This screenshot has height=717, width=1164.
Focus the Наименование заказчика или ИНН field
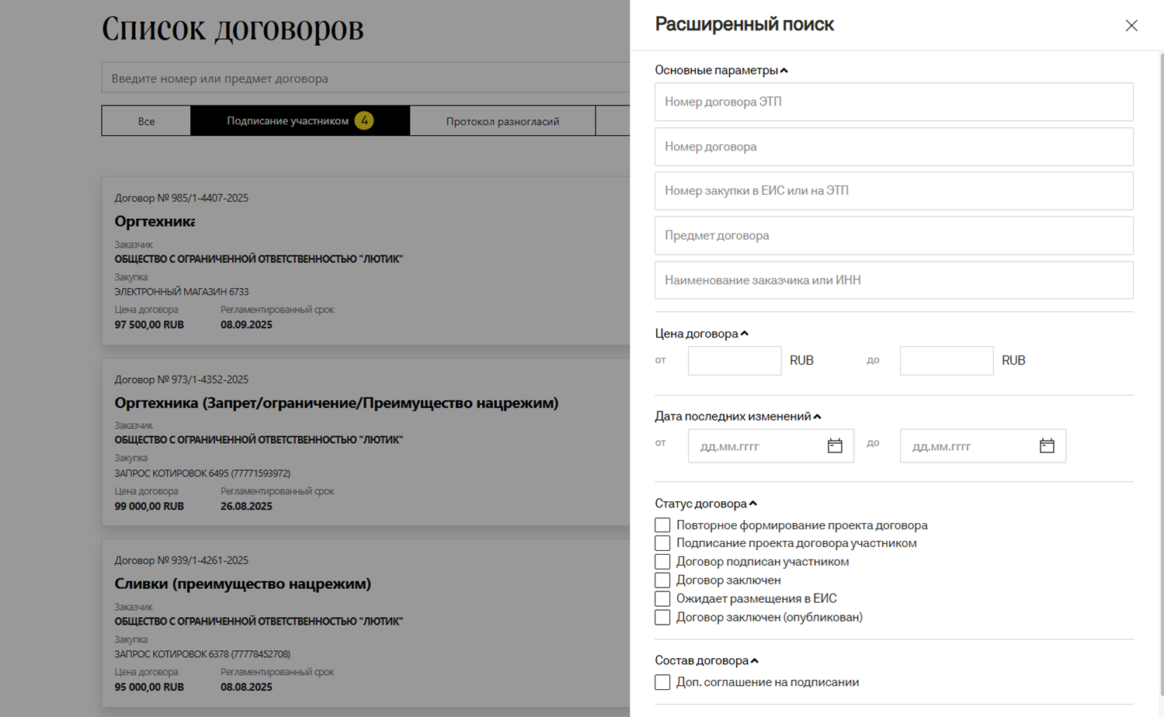(893, 280)
